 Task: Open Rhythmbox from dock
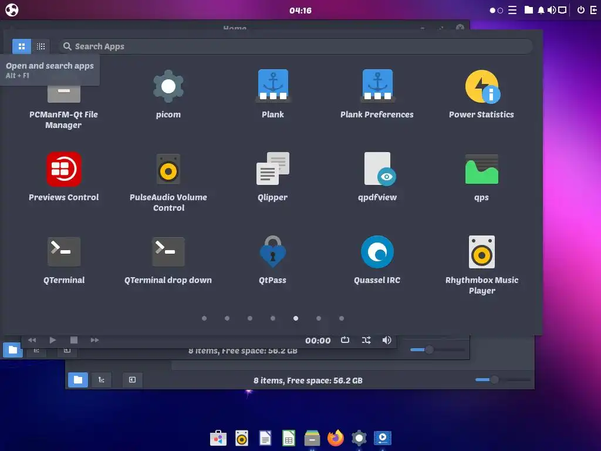[242, 438]
